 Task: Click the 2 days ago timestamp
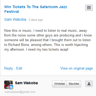[36, 20]
